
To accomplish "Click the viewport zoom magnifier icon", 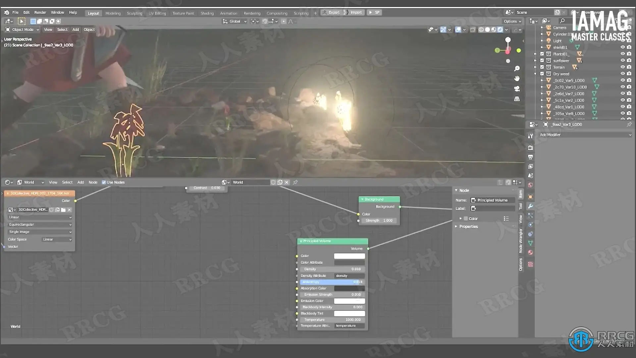I will pyautogui.click(x=517, y=69).
